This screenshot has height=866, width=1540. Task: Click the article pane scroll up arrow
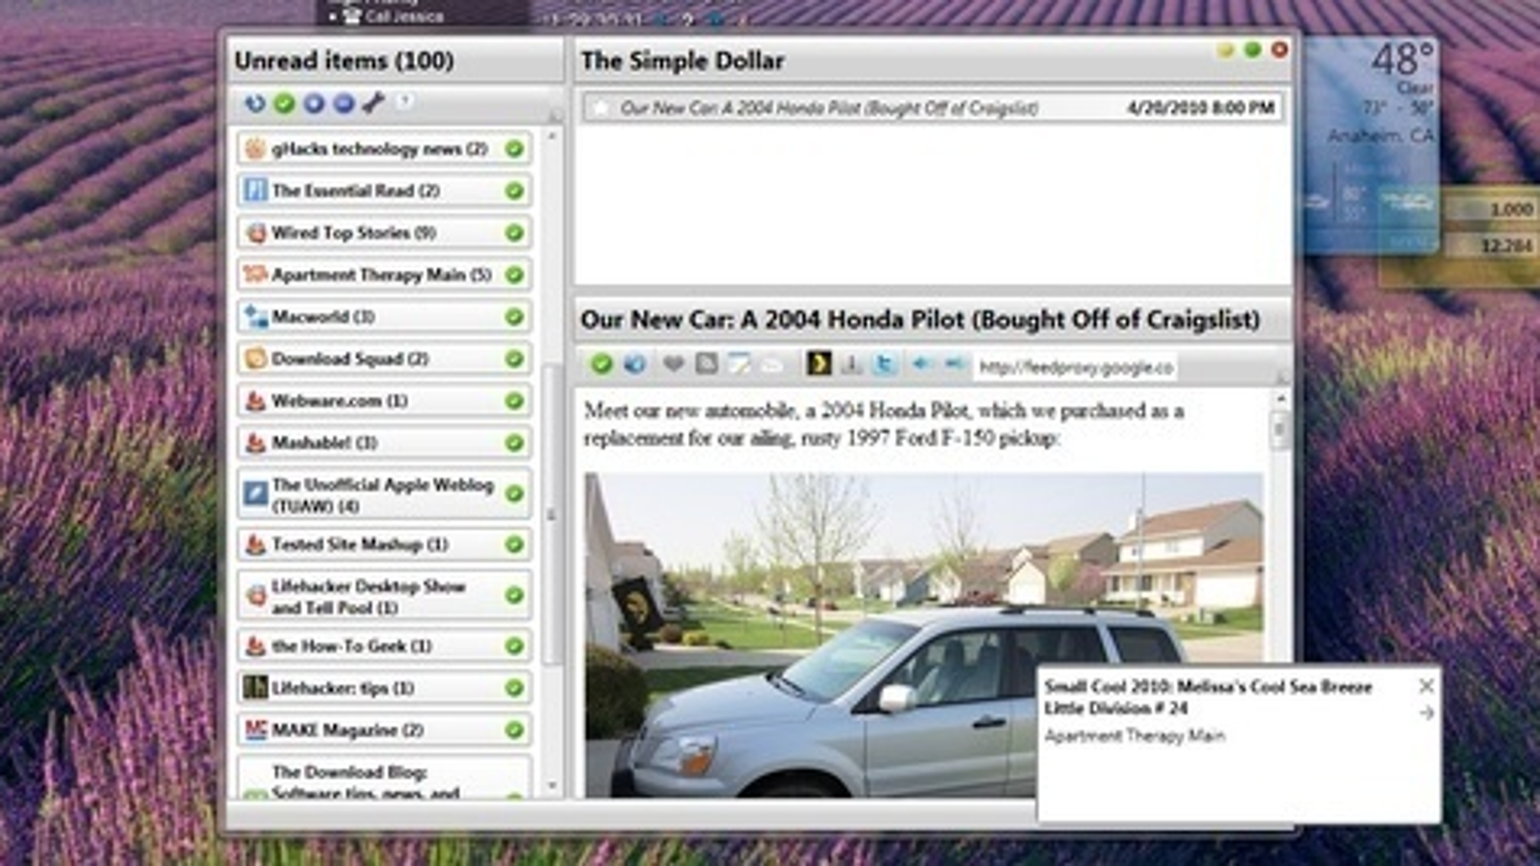(x=1280, y=398)
